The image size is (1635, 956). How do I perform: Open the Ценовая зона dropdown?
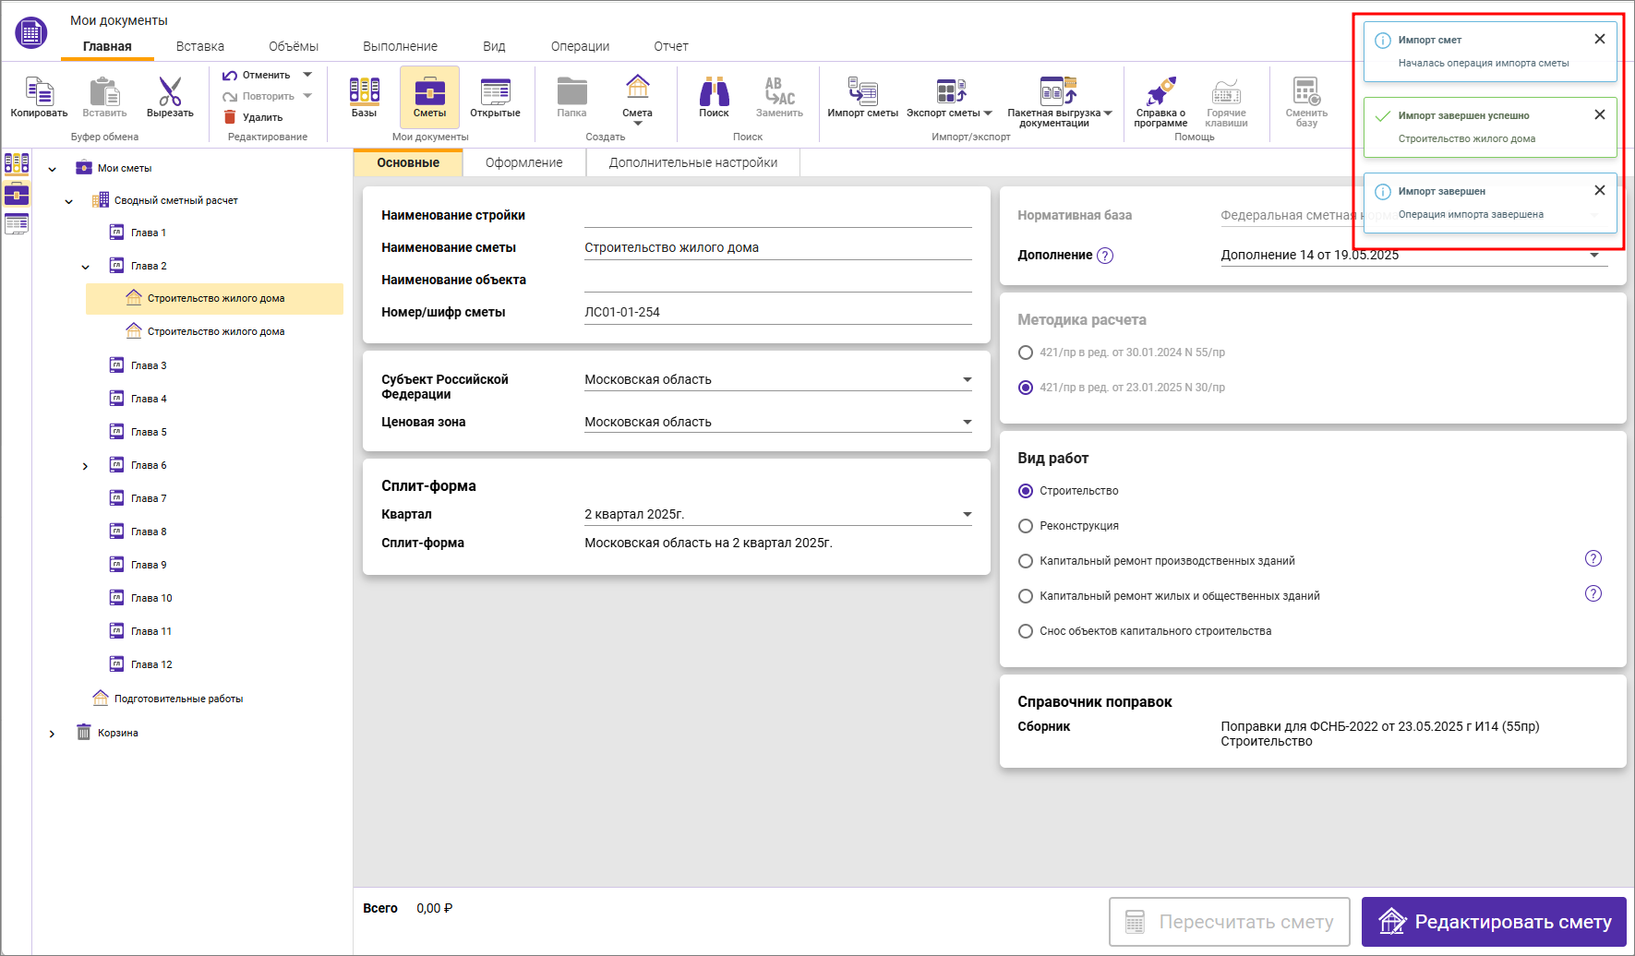coord(967,423)
